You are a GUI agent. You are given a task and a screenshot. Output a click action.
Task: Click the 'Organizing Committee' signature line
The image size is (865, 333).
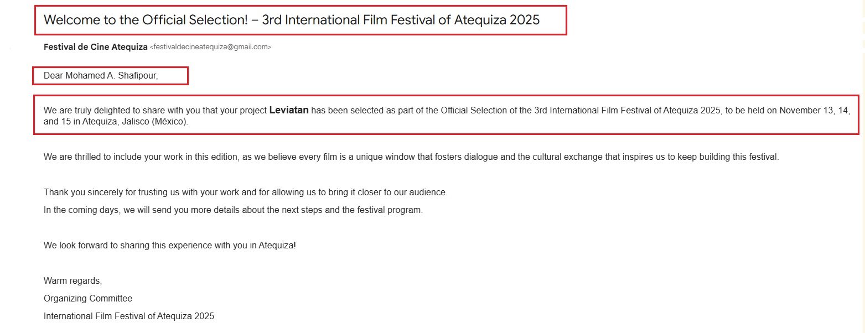pos(88,299)
